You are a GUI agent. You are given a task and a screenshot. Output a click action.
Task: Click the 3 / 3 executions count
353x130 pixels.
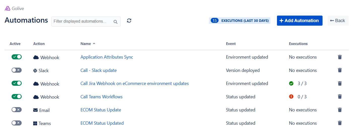coord(302,83)
